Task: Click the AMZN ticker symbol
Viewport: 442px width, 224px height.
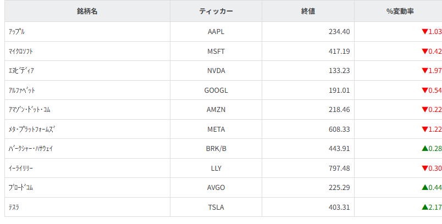Action: 216,110
